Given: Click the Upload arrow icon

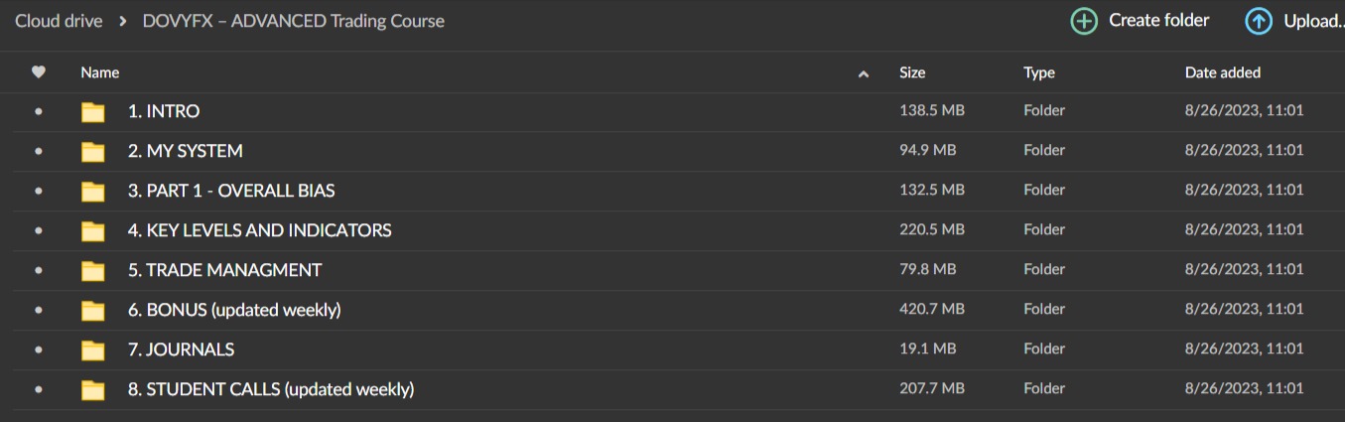Looking at the screenshot, I should (x=1258, y=21).
